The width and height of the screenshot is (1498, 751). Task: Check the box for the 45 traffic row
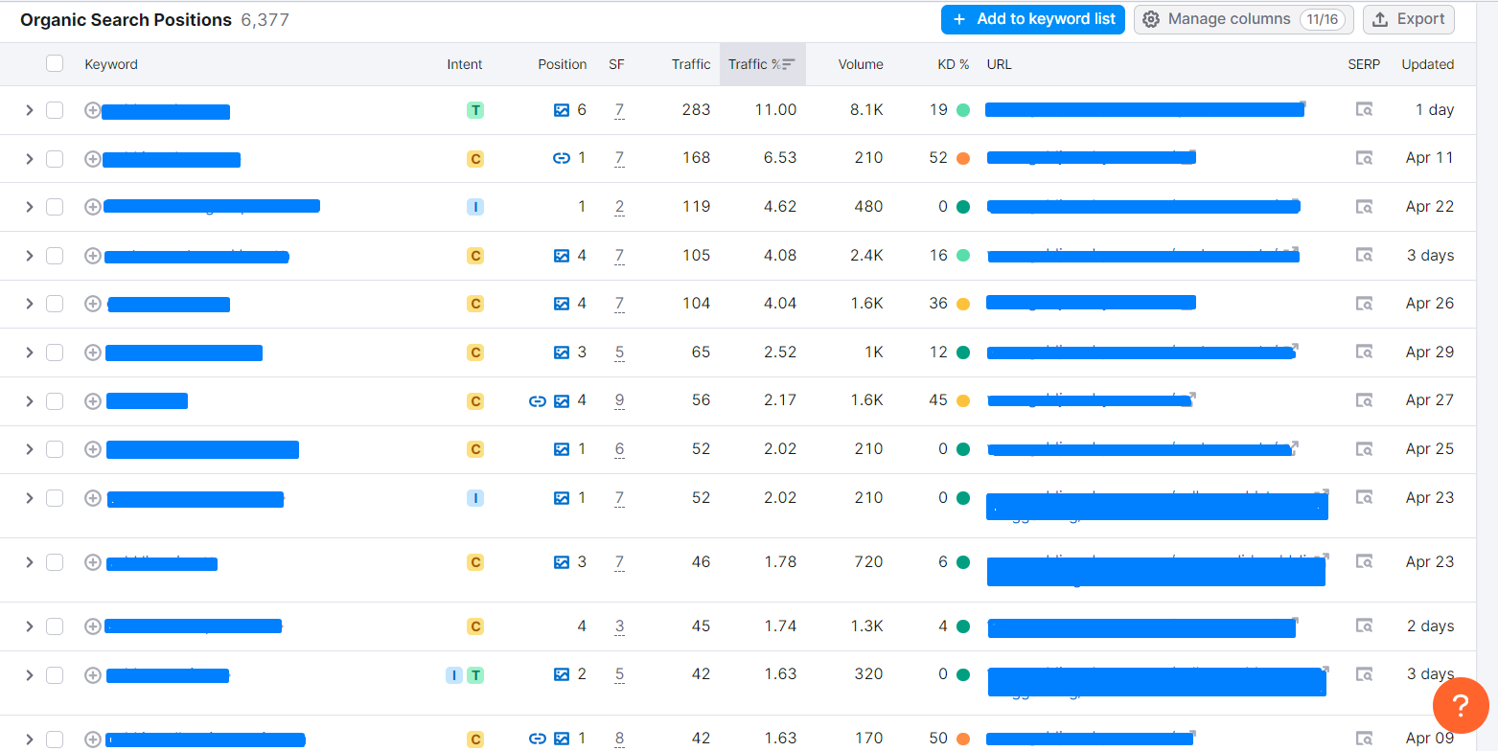55,626
